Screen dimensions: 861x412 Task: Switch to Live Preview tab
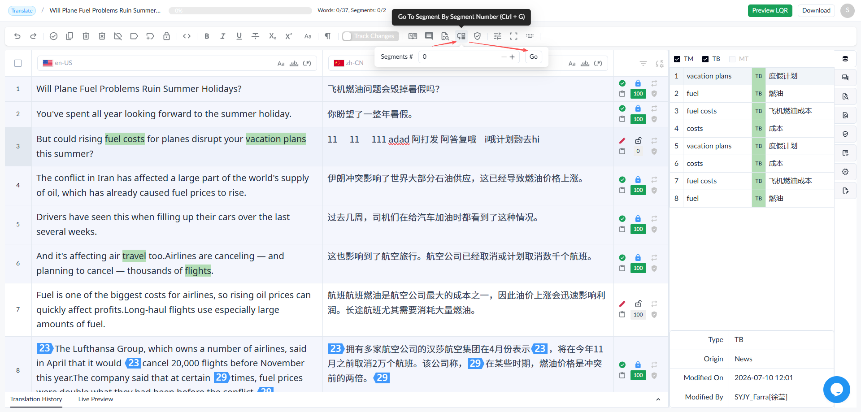tap(96, 399)
